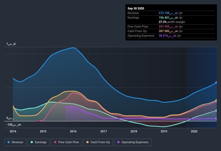Click the 27.3% profit margin text
221x151 pixels.
[172, 22]
